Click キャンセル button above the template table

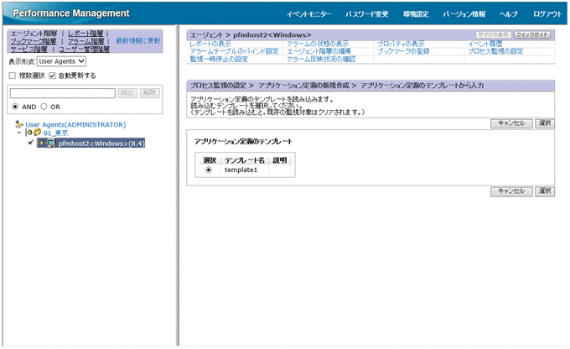511,123
